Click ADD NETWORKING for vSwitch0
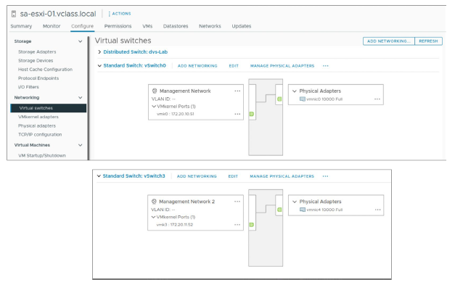Image resolution: width=455 pixels, height=285 pixels. click(x=197, y=66)
